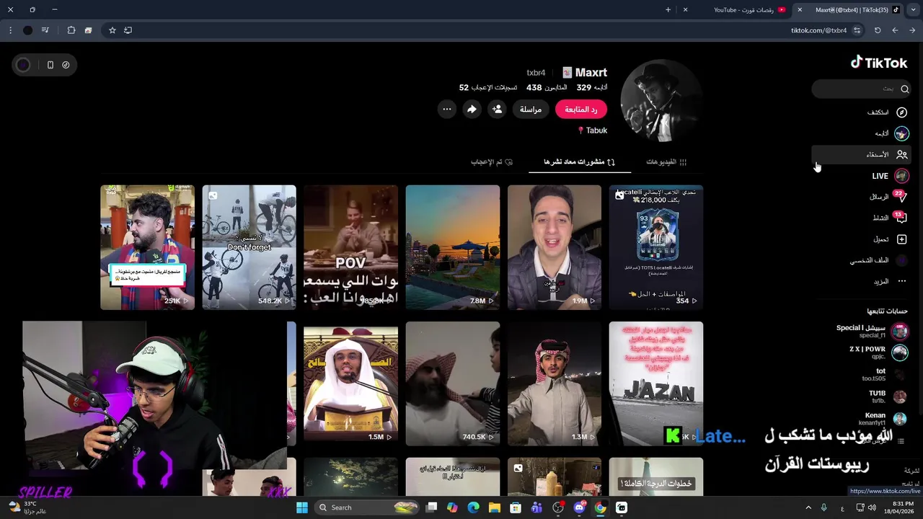Open the More three-dots sidebar item

(888, 281)
